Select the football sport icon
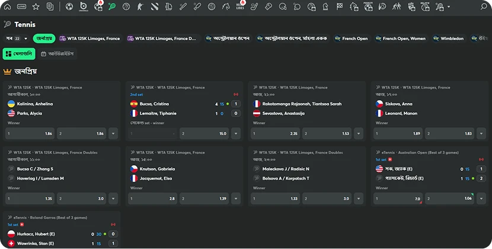The image size is (492, 249). pos(69,7)
